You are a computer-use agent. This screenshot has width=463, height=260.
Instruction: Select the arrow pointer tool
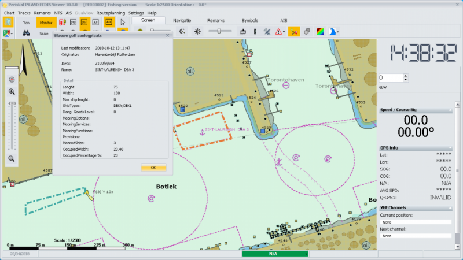123,23
